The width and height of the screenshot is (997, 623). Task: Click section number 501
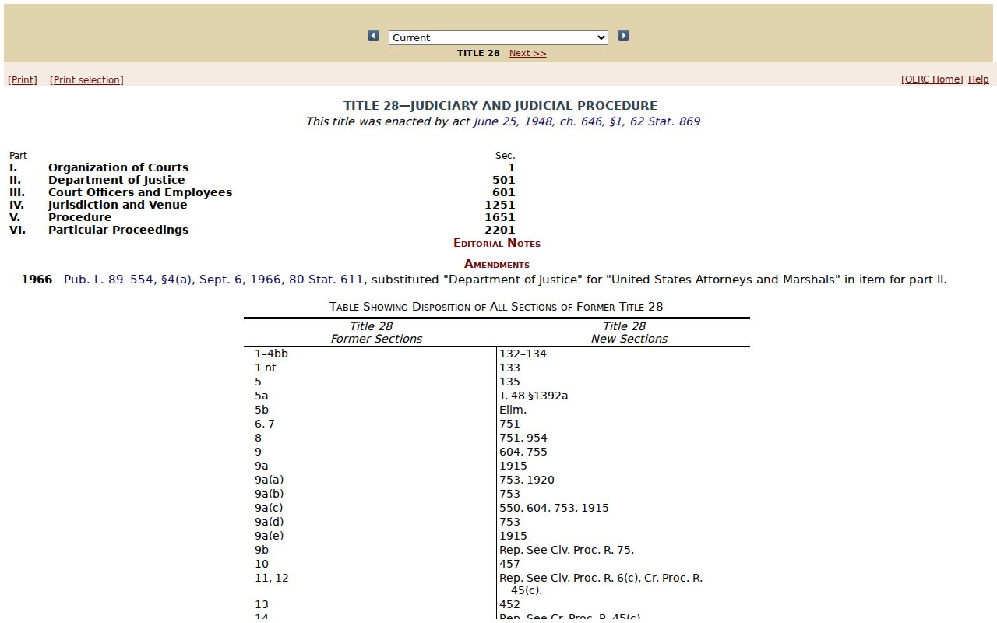point(503,180)
